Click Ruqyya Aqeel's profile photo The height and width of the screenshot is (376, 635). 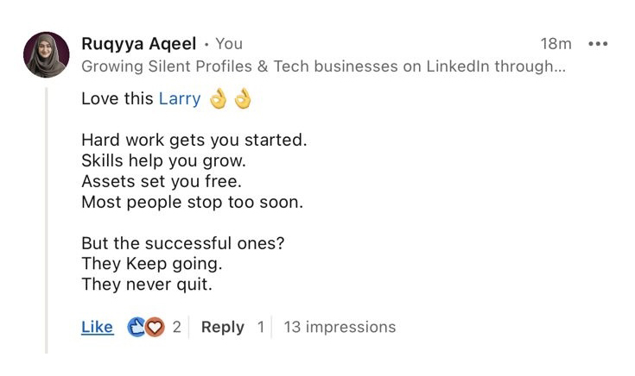[46, 55]
